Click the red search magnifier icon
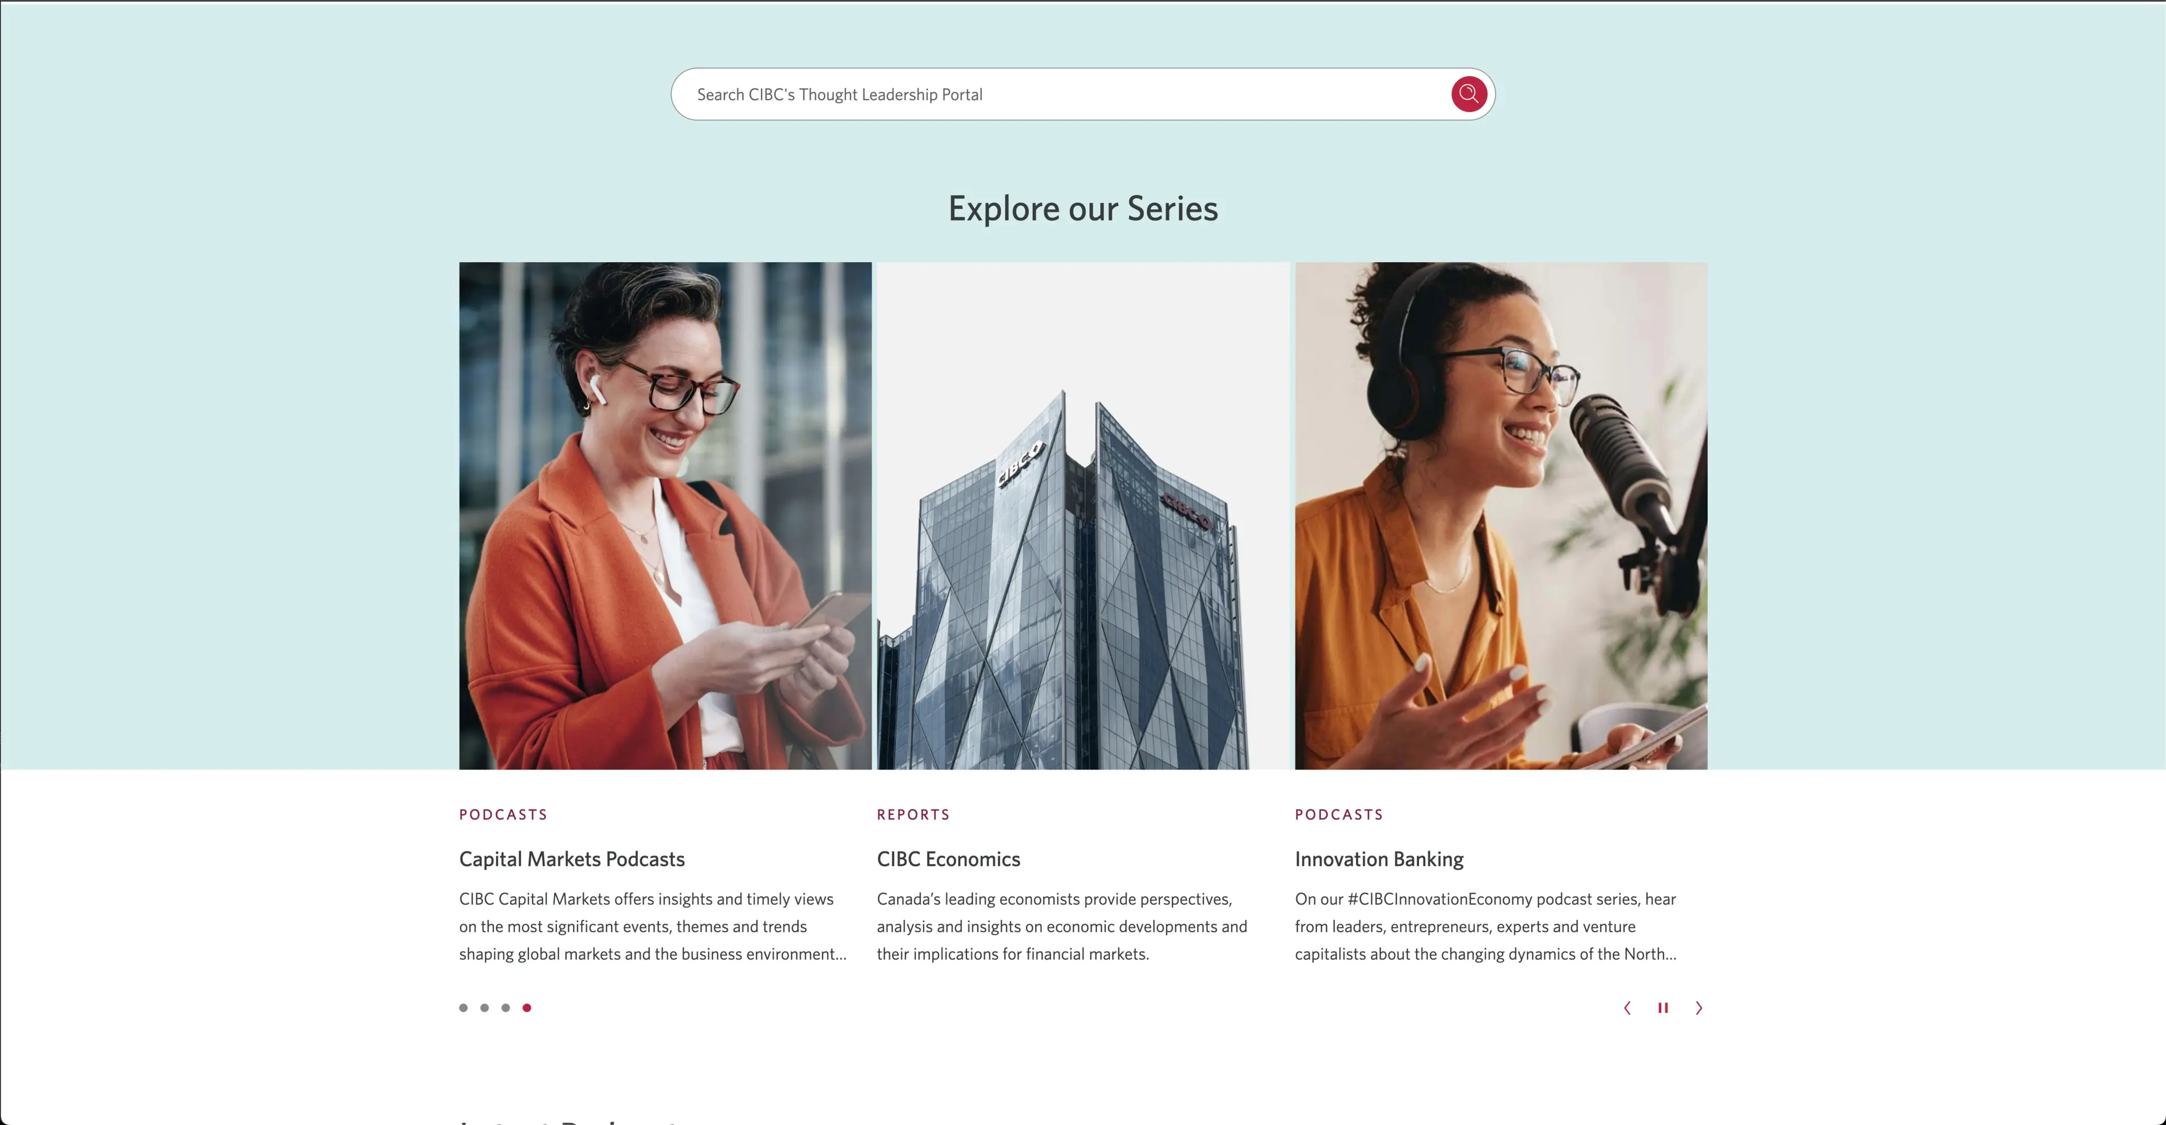The image size is (2166, 1125). [x=1468, y=94]
